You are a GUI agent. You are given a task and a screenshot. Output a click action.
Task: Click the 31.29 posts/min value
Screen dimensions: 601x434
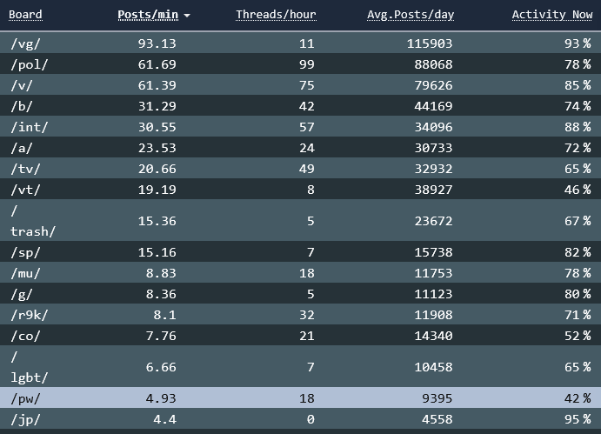tap(157, 106)
